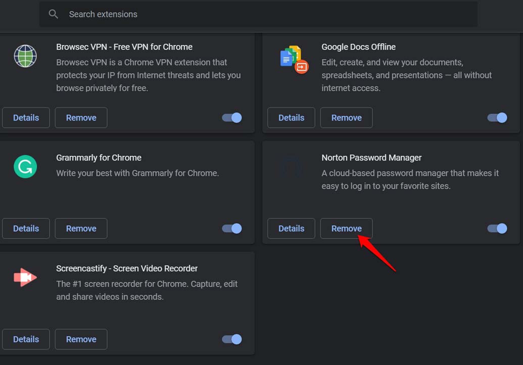Remove the Grammarly extension
523x365 pixels.
pos(81,228)
